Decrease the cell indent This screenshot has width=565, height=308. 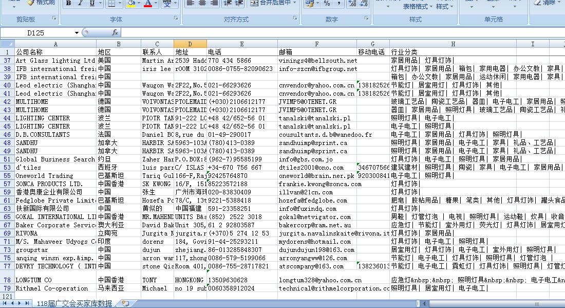pyautogui.click(x=228, y=3)
